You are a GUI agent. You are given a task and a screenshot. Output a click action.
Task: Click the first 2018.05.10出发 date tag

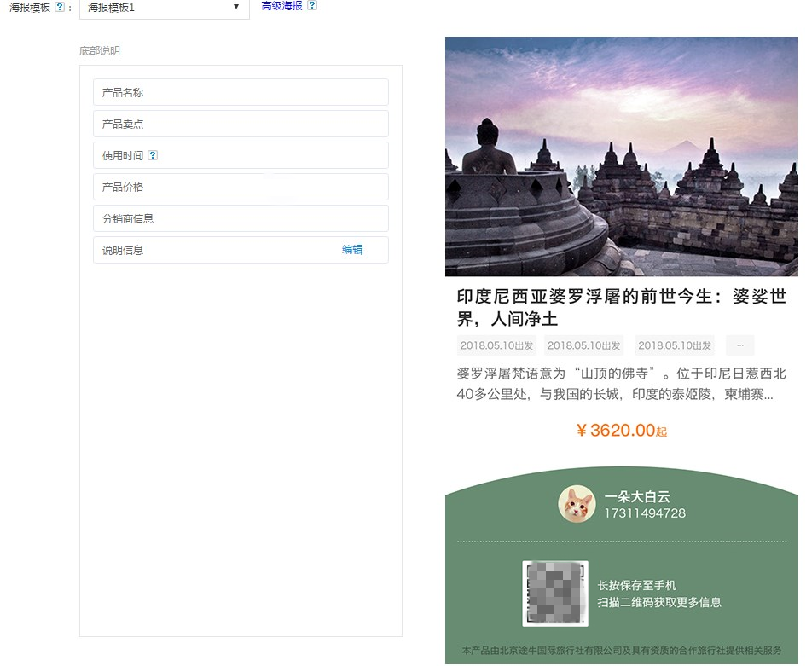click(496, 345)
